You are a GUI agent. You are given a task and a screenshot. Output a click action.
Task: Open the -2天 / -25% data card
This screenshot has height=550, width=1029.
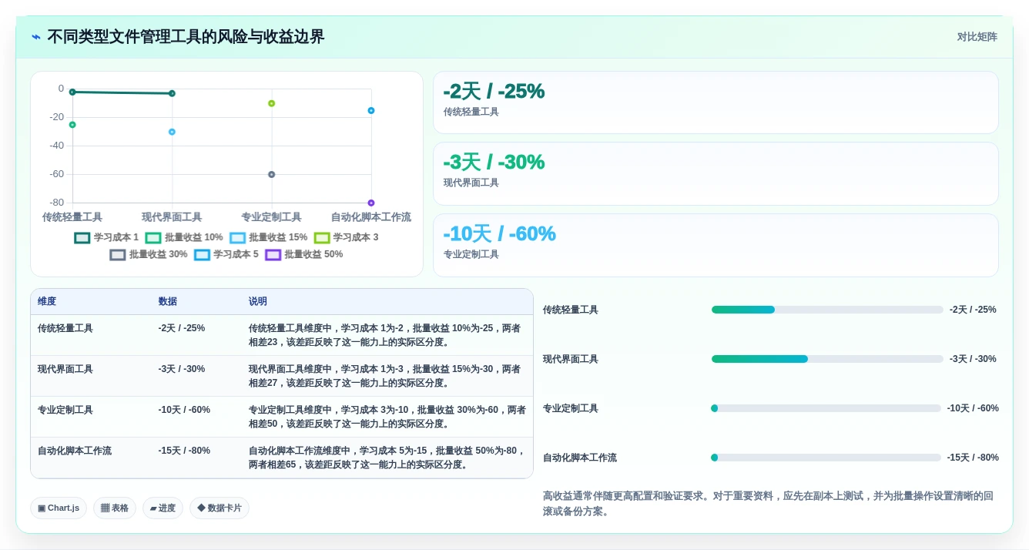(716, 102)
